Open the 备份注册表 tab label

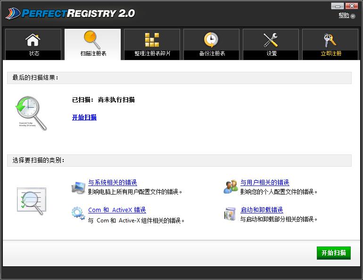tap(212, 54)
